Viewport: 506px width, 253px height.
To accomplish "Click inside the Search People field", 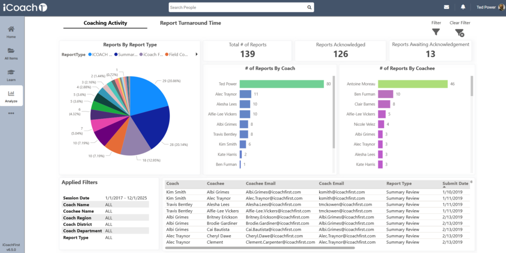I will pyautogui.click(x=237, y=7).
